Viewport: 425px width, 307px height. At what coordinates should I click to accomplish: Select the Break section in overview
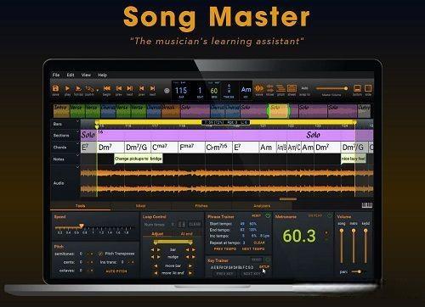(x=171, y=111)
